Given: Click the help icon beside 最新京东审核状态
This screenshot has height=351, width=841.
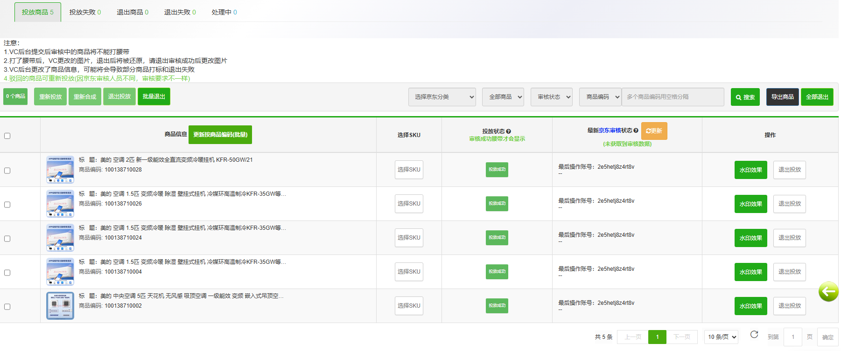Looking at the screenshot, I should (x=636, y=131).
